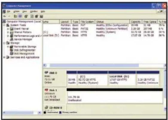Click the Unallocated black legend swatch
This screenshot has height=120, width=168.
pos(45,113)
